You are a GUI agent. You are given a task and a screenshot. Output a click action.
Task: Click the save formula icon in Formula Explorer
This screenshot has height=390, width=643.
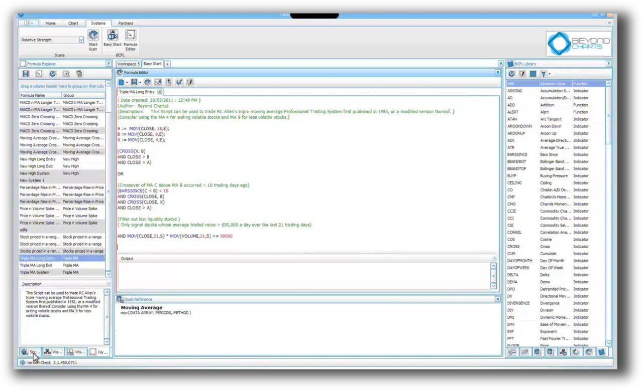[26, 74]
